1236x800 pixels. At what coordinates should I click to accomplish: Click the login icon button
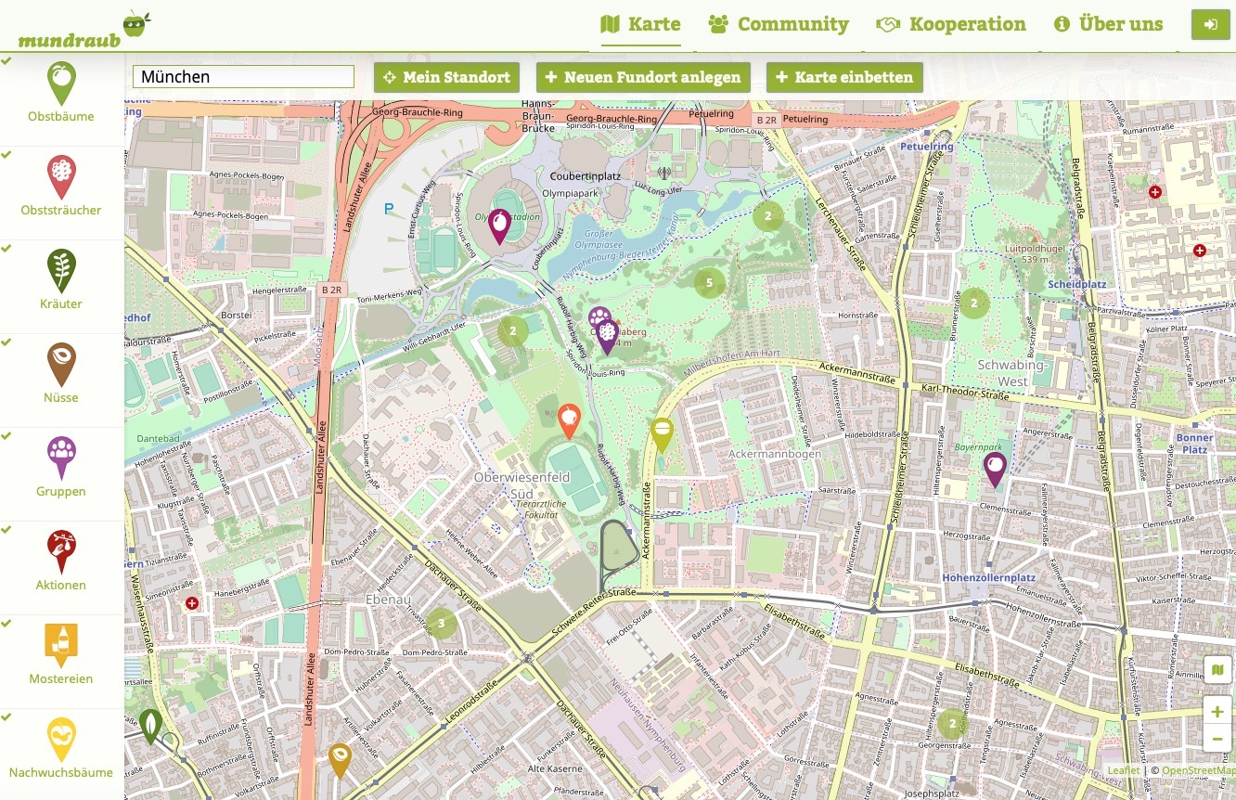(1210, 25)
